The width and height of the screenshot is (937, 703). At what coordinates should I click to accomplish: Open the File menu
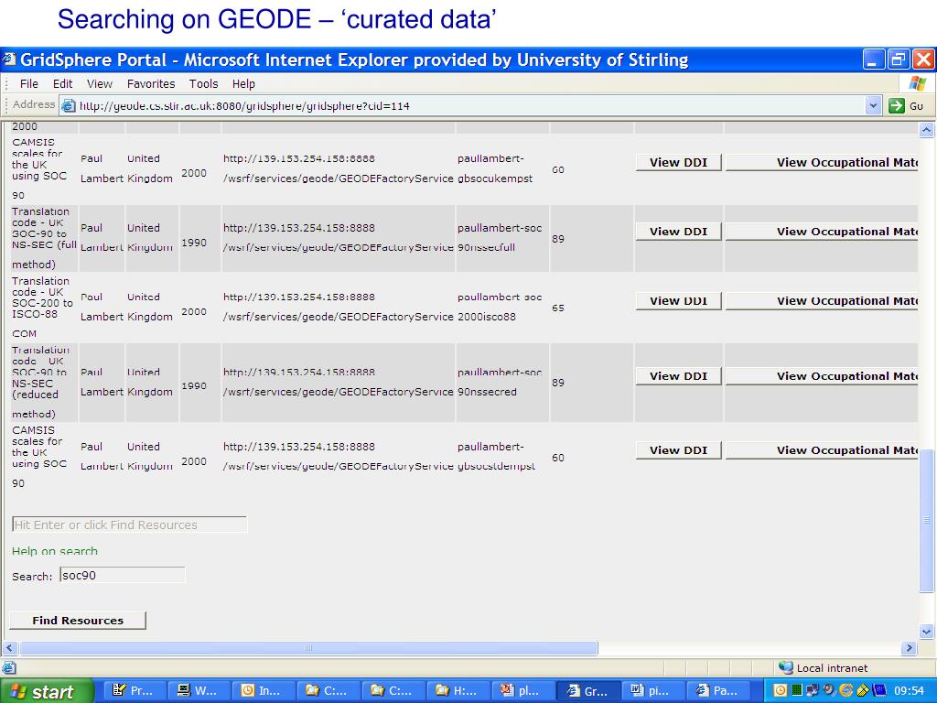click(x=28, y=83)
